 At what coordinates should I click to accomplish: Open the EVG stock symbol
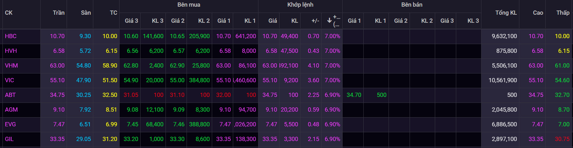coord(10,124)
